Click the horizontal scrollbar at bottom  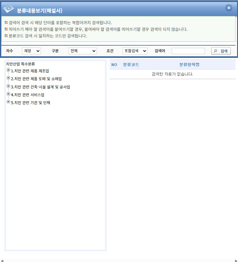point(119,260)
